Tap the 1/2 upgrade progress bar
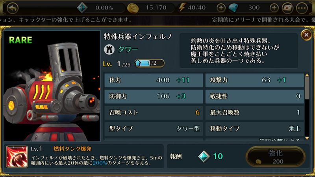 pyautogui.click(x=150, y=63)
